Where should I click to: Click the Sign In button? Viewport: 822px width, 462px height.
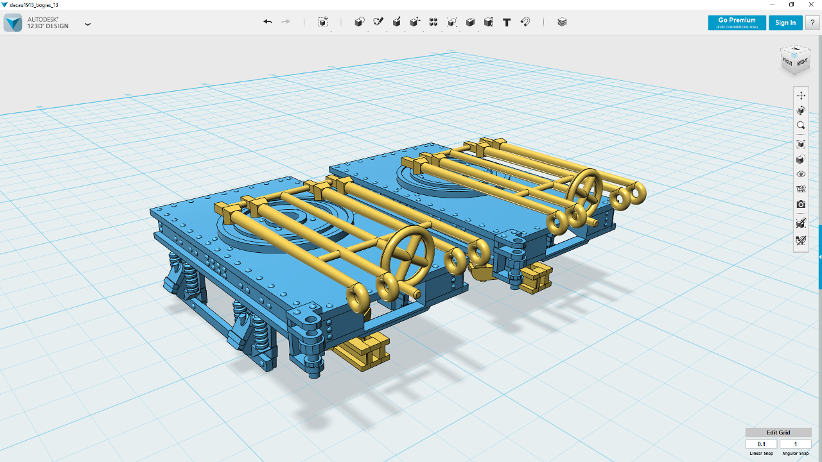(x=785, y=22)
